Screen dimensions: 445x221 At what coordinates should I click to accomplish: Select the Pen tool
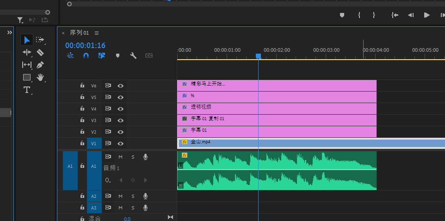click(x=40, y=65)
